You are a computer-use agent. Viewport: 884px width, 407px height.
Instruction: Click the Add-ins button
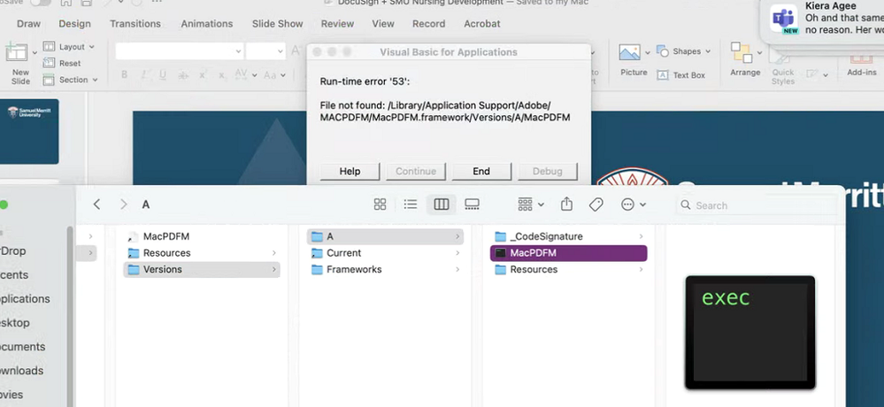(862, 63)
